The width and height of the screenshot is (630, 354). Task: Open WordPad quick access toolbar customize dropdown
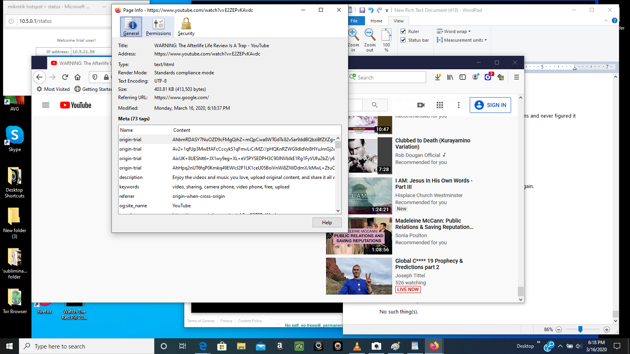coord(387,10)
